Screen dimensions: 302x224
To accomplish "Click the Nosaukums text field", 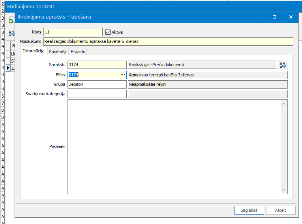I will (x=168, y=41).
